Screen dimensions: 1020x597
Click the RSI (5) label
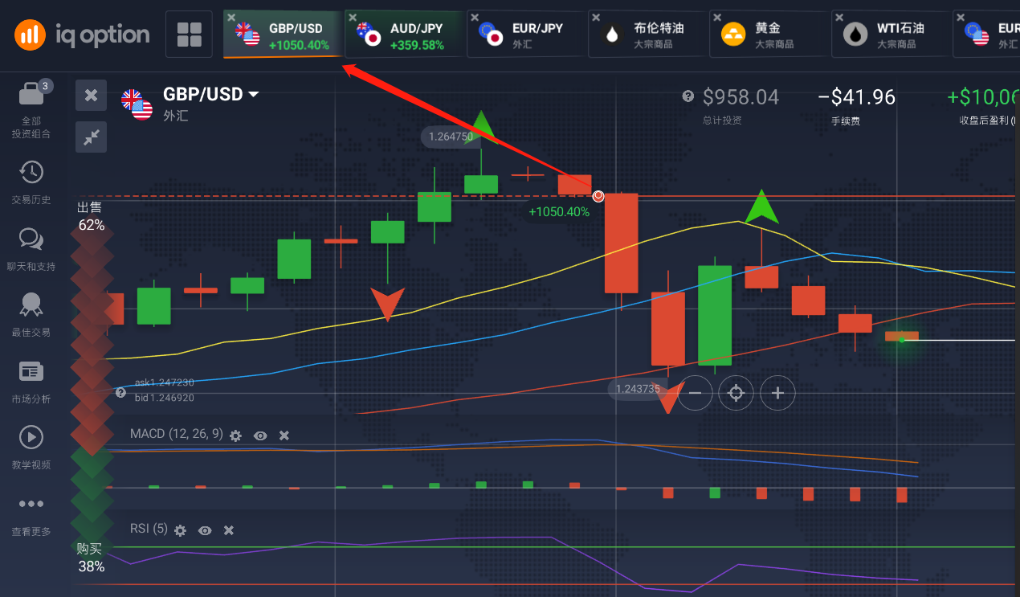coord(149,529)
